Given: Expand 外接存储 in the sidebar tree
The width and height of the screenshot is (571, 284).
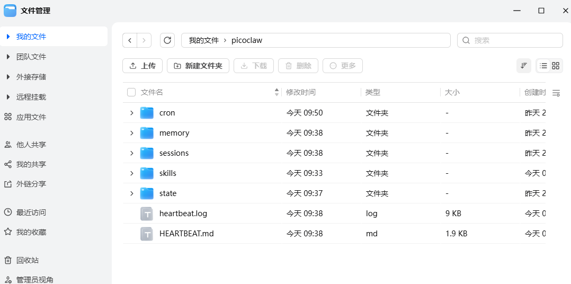Looking at the screenshot, I should tap(8, 77).
